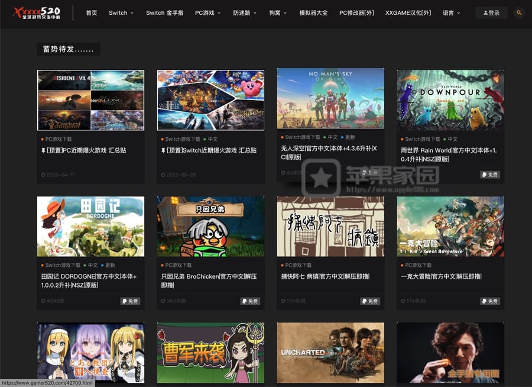Click PC游戏下载 tag on 只因兄弟 card
532x387 pixels.
tap(176, 265)
